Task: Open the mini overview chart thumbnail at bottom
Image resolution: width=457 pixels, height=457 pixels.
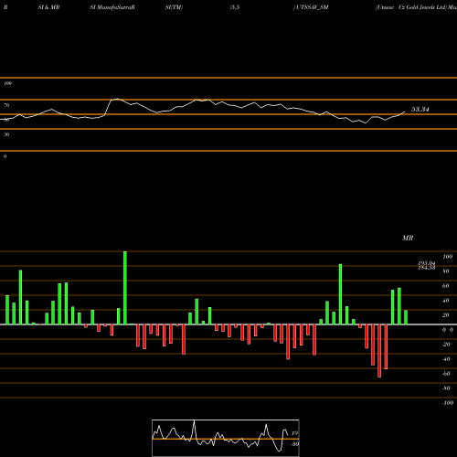Action: click(226, 438)
